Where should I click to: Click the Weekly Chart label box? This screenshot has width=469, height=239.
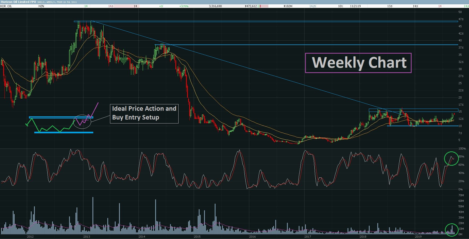pyautogui.click(x=358, y=63)
